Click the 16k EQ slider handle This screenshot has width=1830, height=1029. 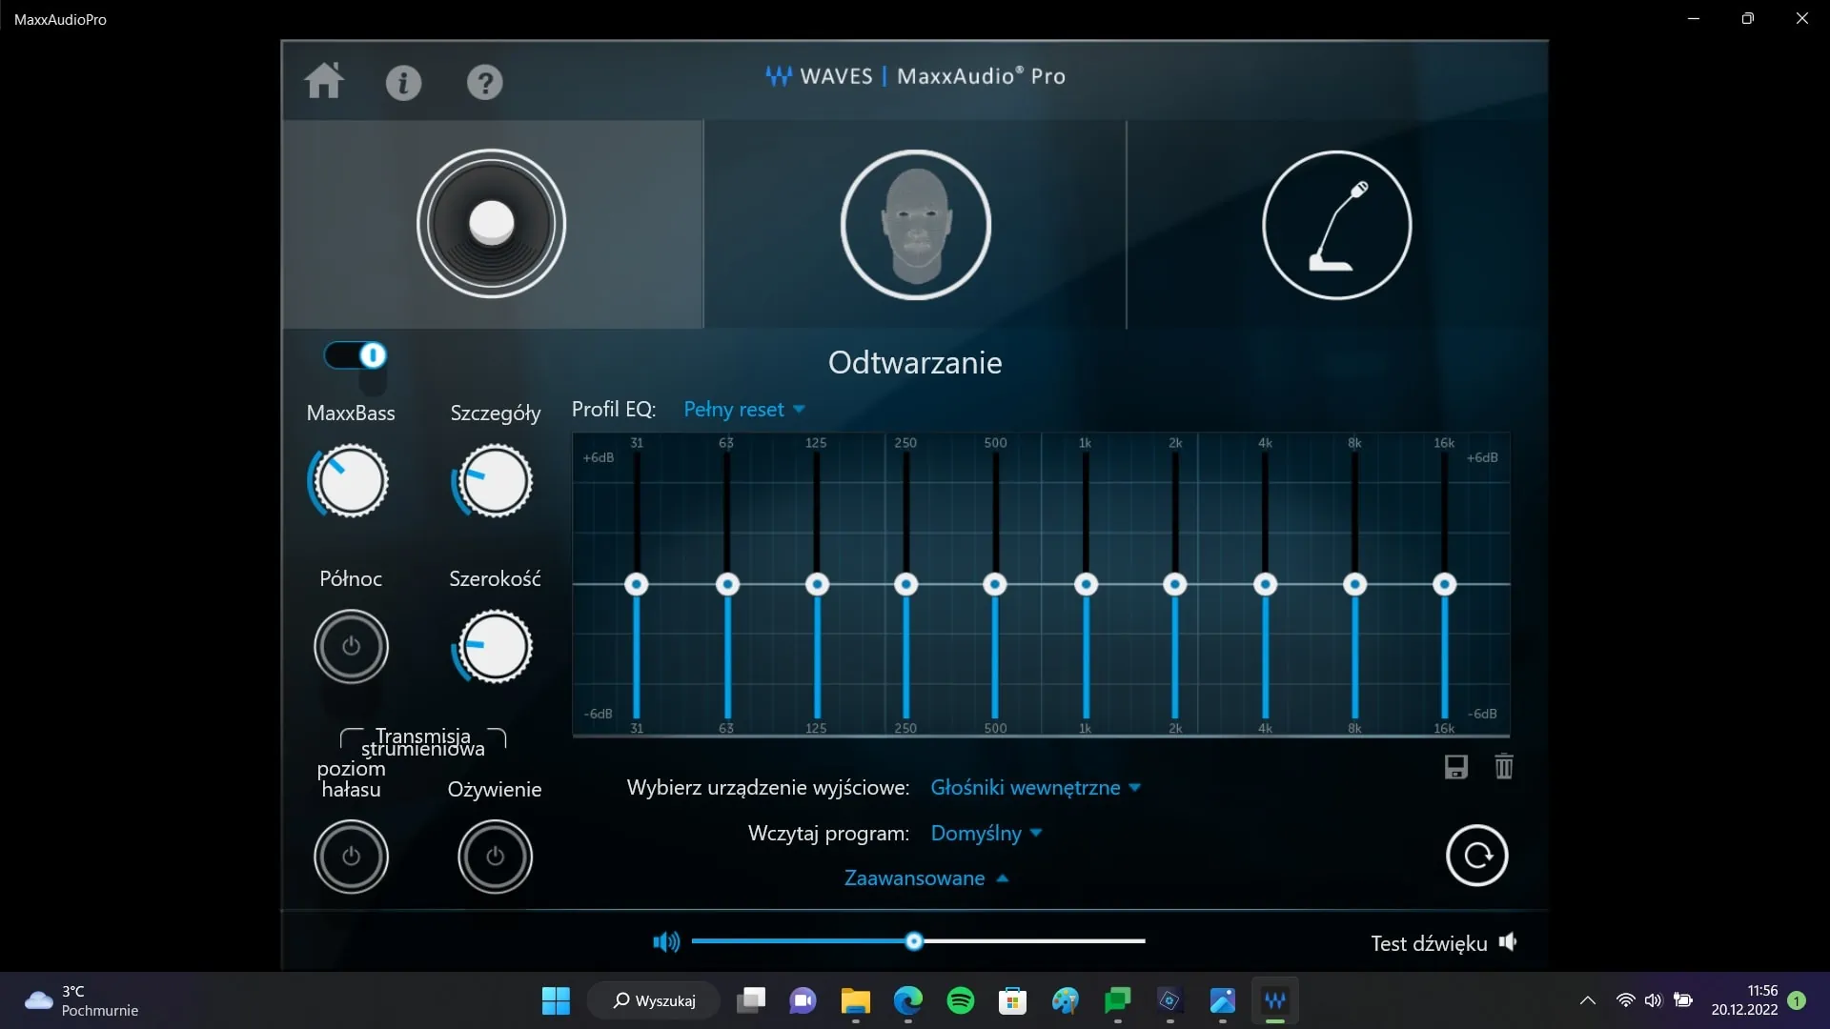(1445, 584)
